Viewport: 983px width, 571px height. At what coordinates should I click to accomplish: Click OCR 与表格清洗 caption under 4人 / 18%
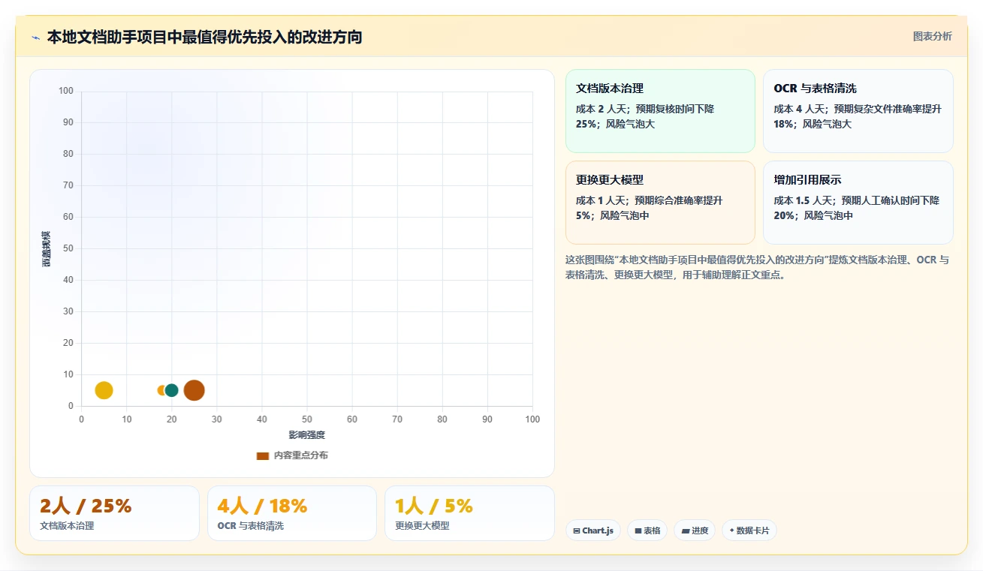click(x=251, y=526)
